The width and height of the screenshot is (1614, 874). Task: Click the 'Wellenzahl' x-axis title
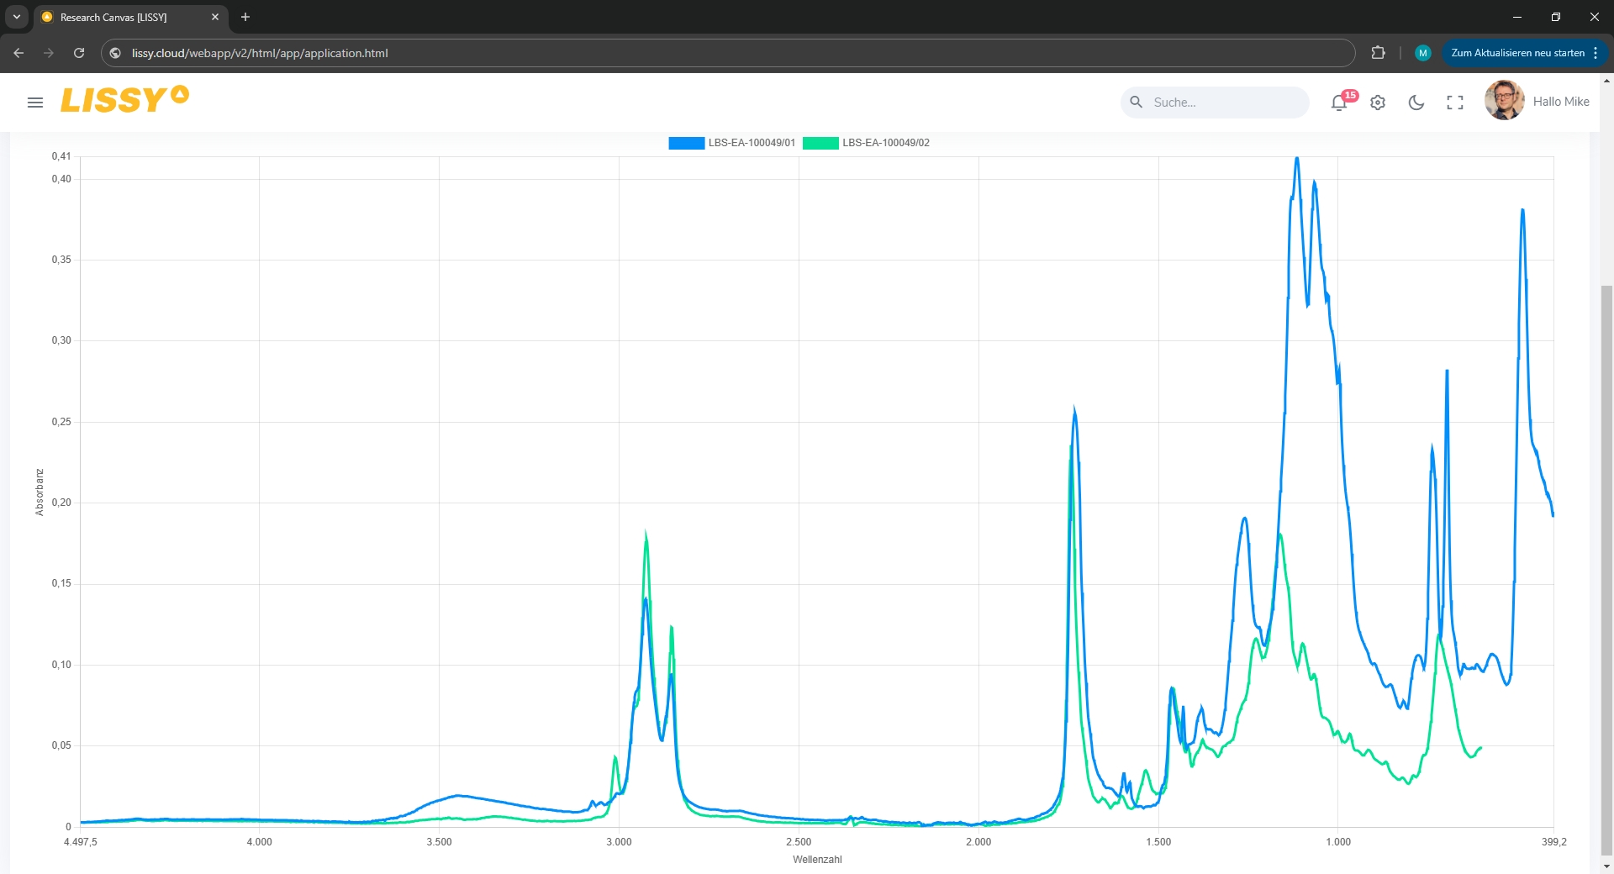tap(817, 860)
